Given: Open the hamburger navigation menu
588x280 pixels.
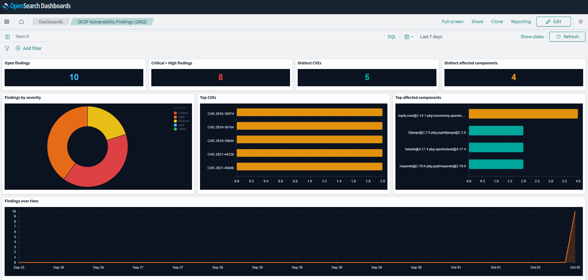Looking at the screenshot, I should click(7, 22).
